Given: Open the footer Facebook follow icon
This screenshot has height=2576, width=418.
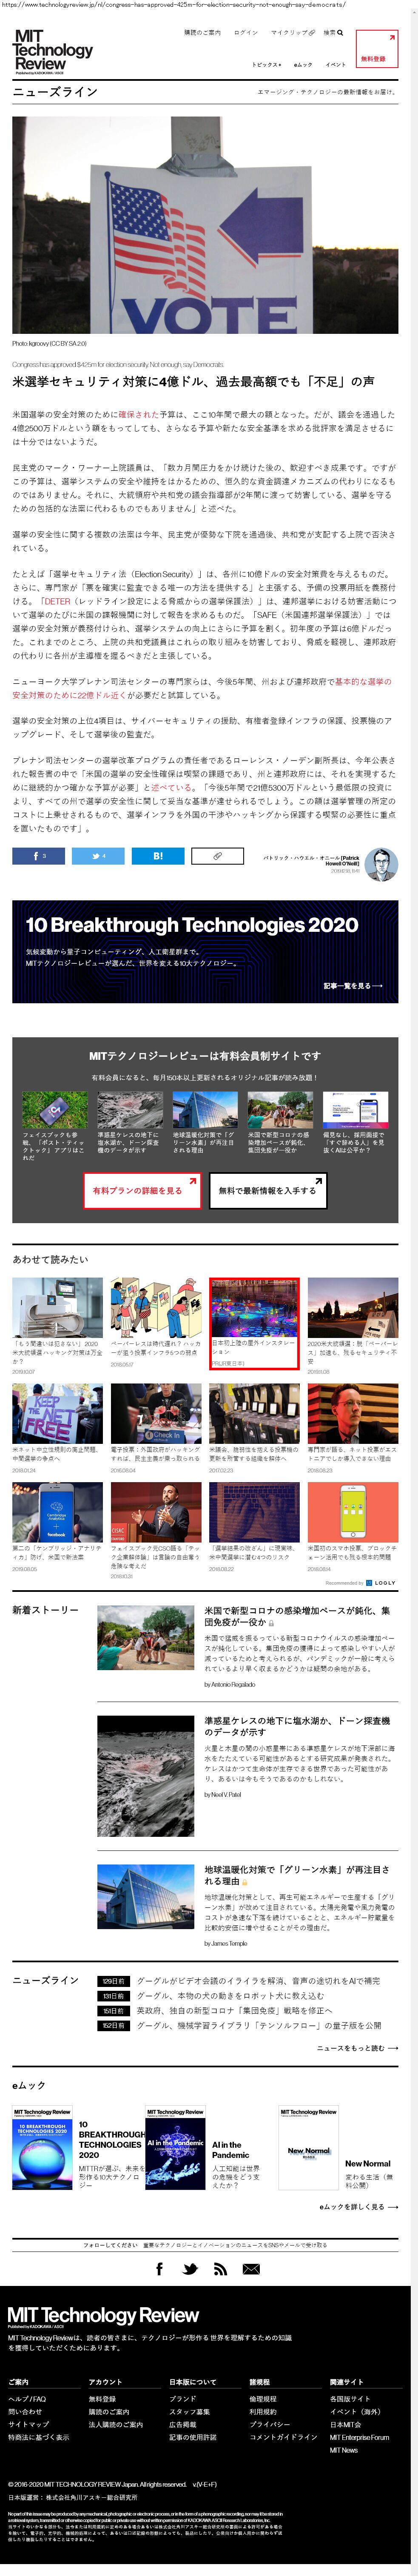Looking at the screenshot, I should coord(159,2269).
